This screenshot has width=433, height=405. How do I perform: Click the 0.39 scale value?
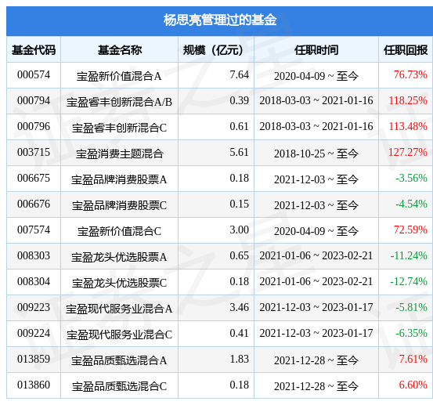click(239, 100)
